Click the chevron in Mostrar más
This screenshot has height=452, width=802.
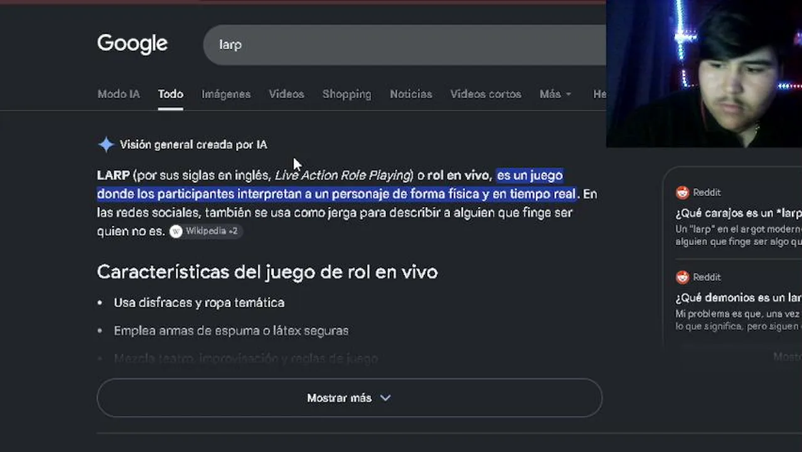385,398
